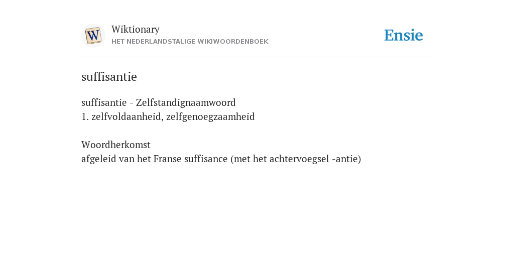
Task: Click the word Zelfstandignaamwoord
Action: click(x=186, y=102)
